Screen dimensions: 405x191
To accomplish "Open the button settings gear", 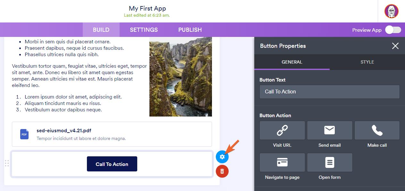I will pyautogui.click(x=222, y=157).
